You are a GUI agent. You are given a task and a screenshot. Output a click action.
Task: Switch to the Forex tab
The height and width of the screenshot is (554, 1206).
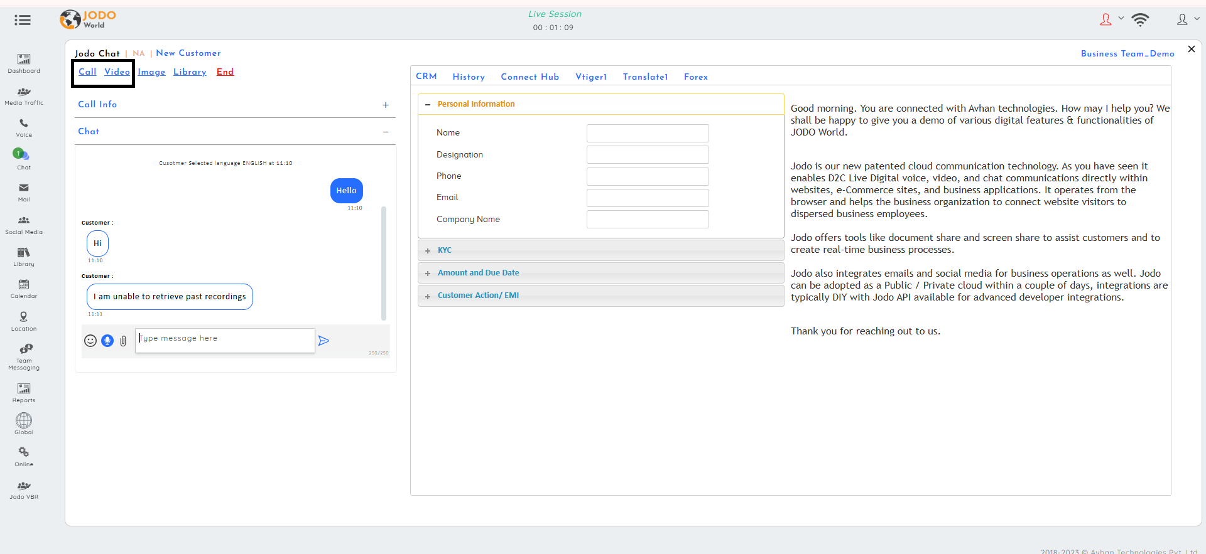click(696, 77)
